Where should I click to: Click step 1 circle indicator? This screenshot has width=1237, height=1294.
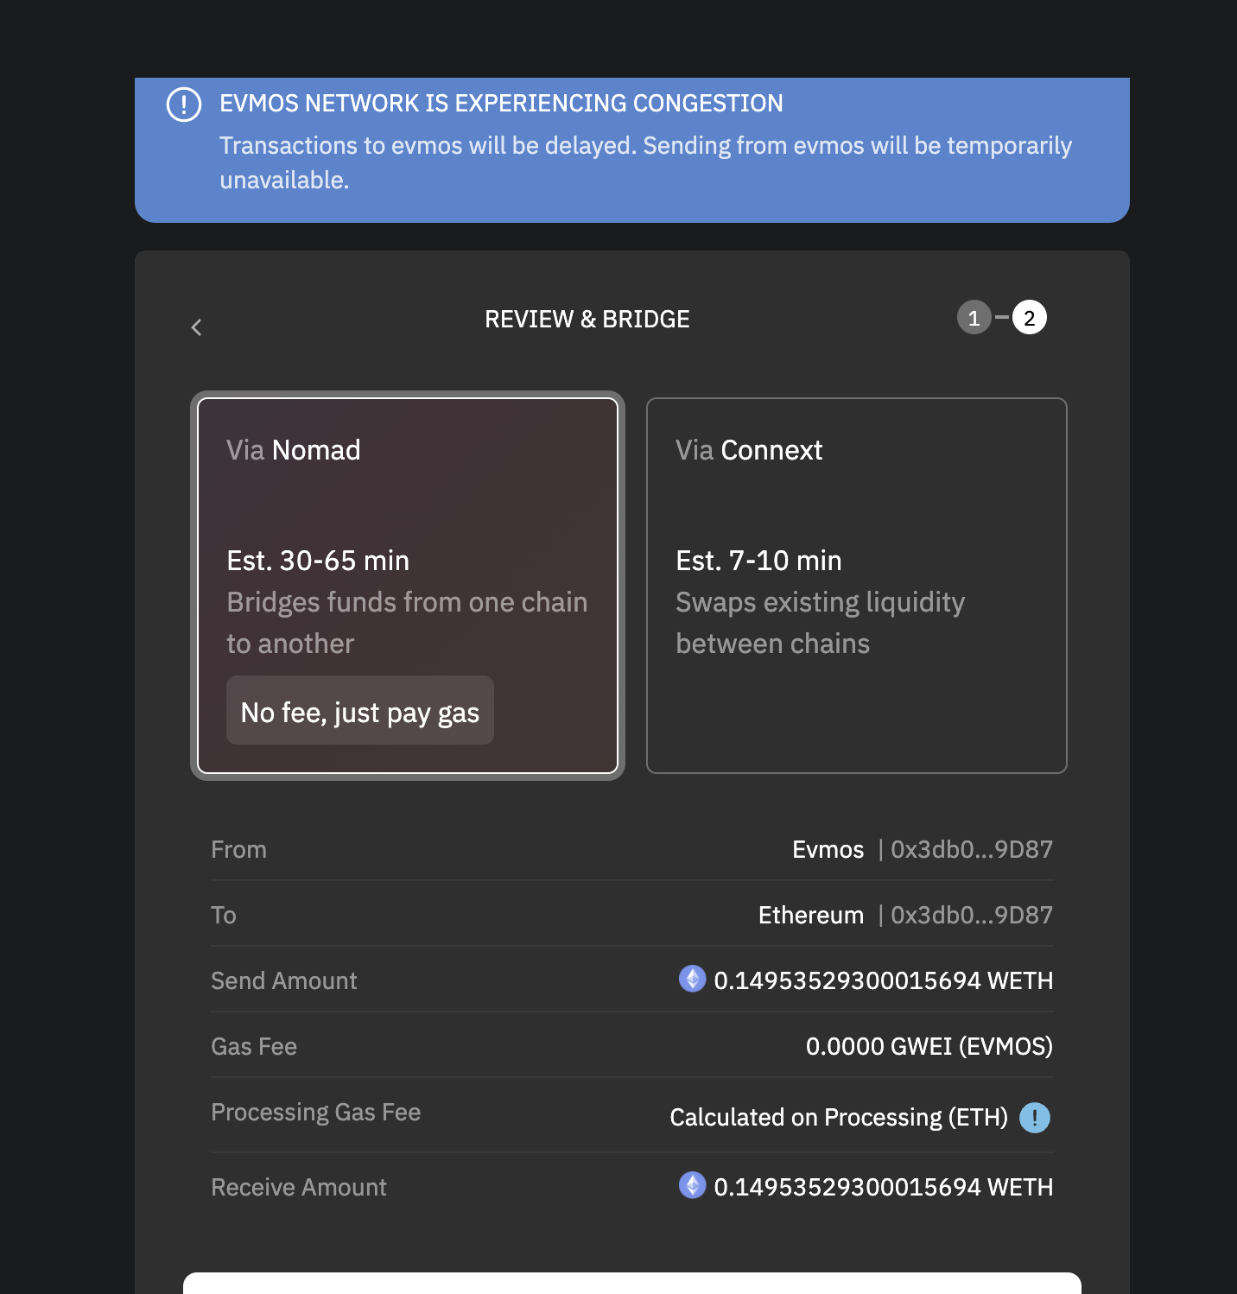974,318
